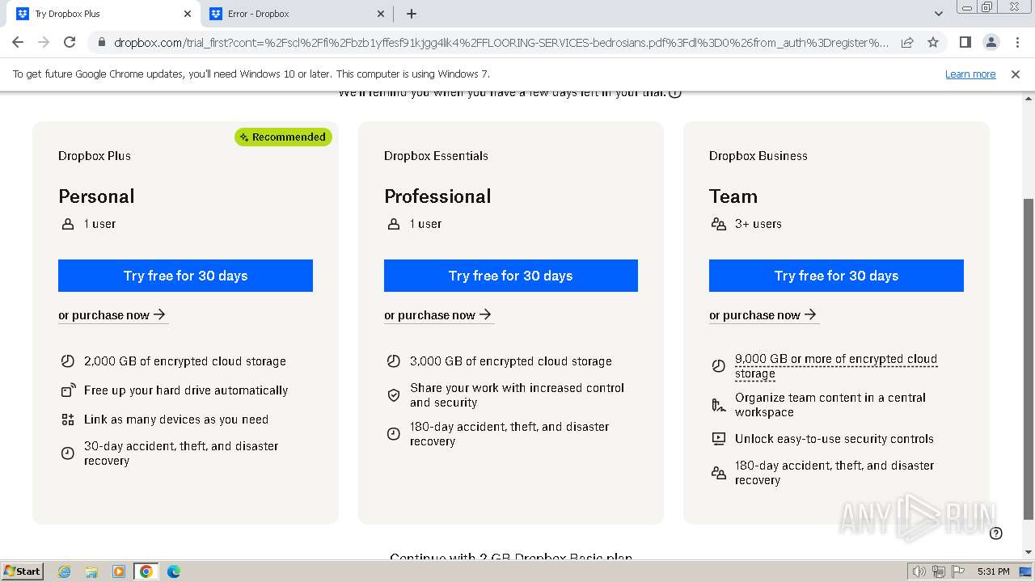Viewport: 1035px width, 582px height.
Task: Reload the current Dropbox page
Action: (70, 42)
